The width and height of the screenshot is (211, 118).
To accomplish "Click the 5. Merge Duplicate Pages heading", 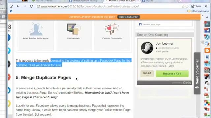I will [x=44, y=78].
